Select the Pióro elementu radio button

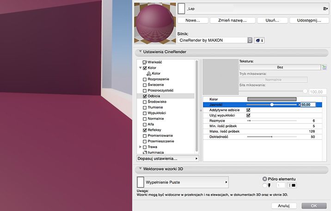[x=265, y=179]
